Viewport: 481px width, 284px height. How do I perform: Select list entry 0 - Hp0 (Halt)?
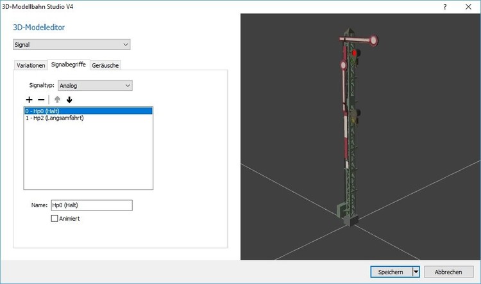click(x=88, y=111)
